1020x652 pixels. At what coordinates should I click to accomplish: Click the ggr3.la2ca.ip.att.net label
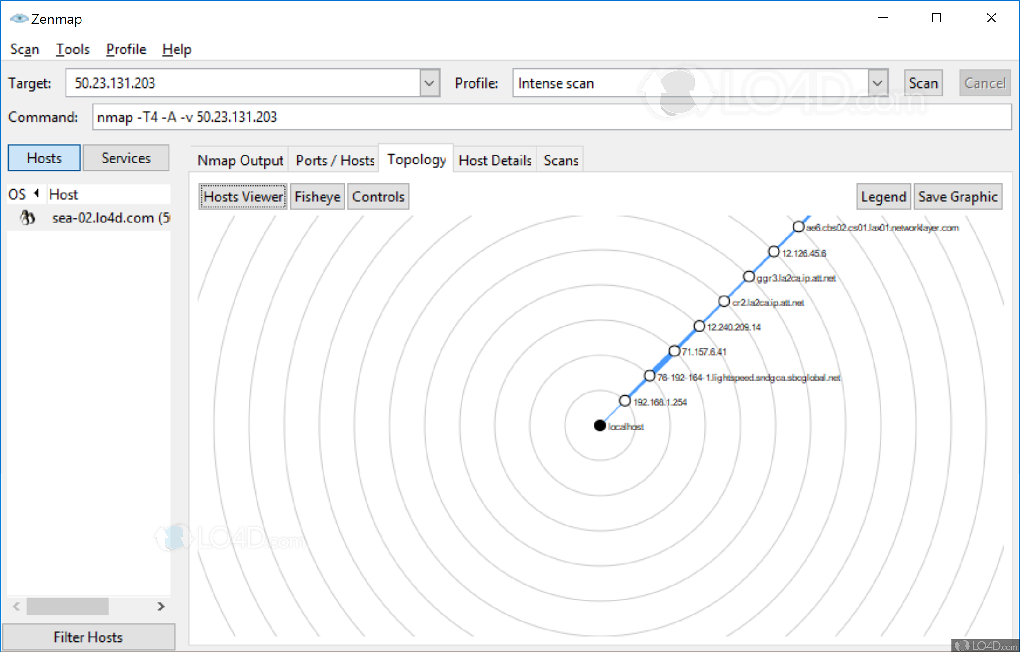click(x=796, y=278)
